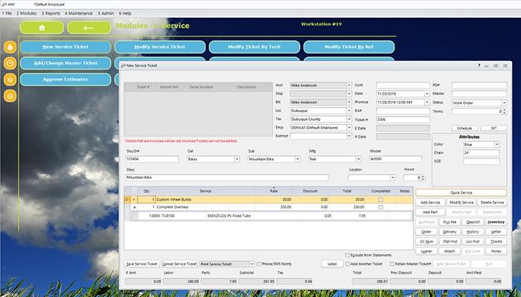The height and width of the screenshot is (297, 521).
Task: Open the Locator dropdown
Action: click(x=393, y=177)
